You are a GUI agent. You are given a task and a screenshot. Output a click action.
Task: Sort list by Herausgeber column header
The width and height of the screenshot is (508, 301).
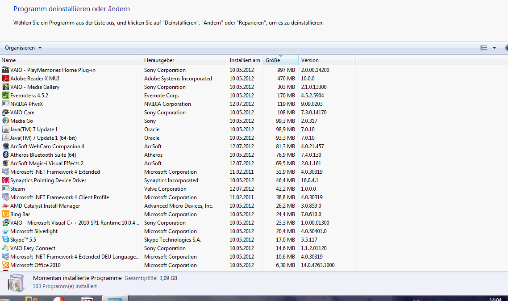coord(184,60)
